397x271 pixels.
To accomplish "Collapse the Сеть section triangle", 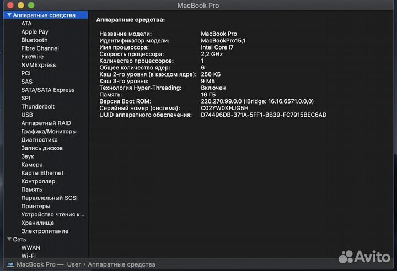I will pyautogui.click(x=9, y=239).
